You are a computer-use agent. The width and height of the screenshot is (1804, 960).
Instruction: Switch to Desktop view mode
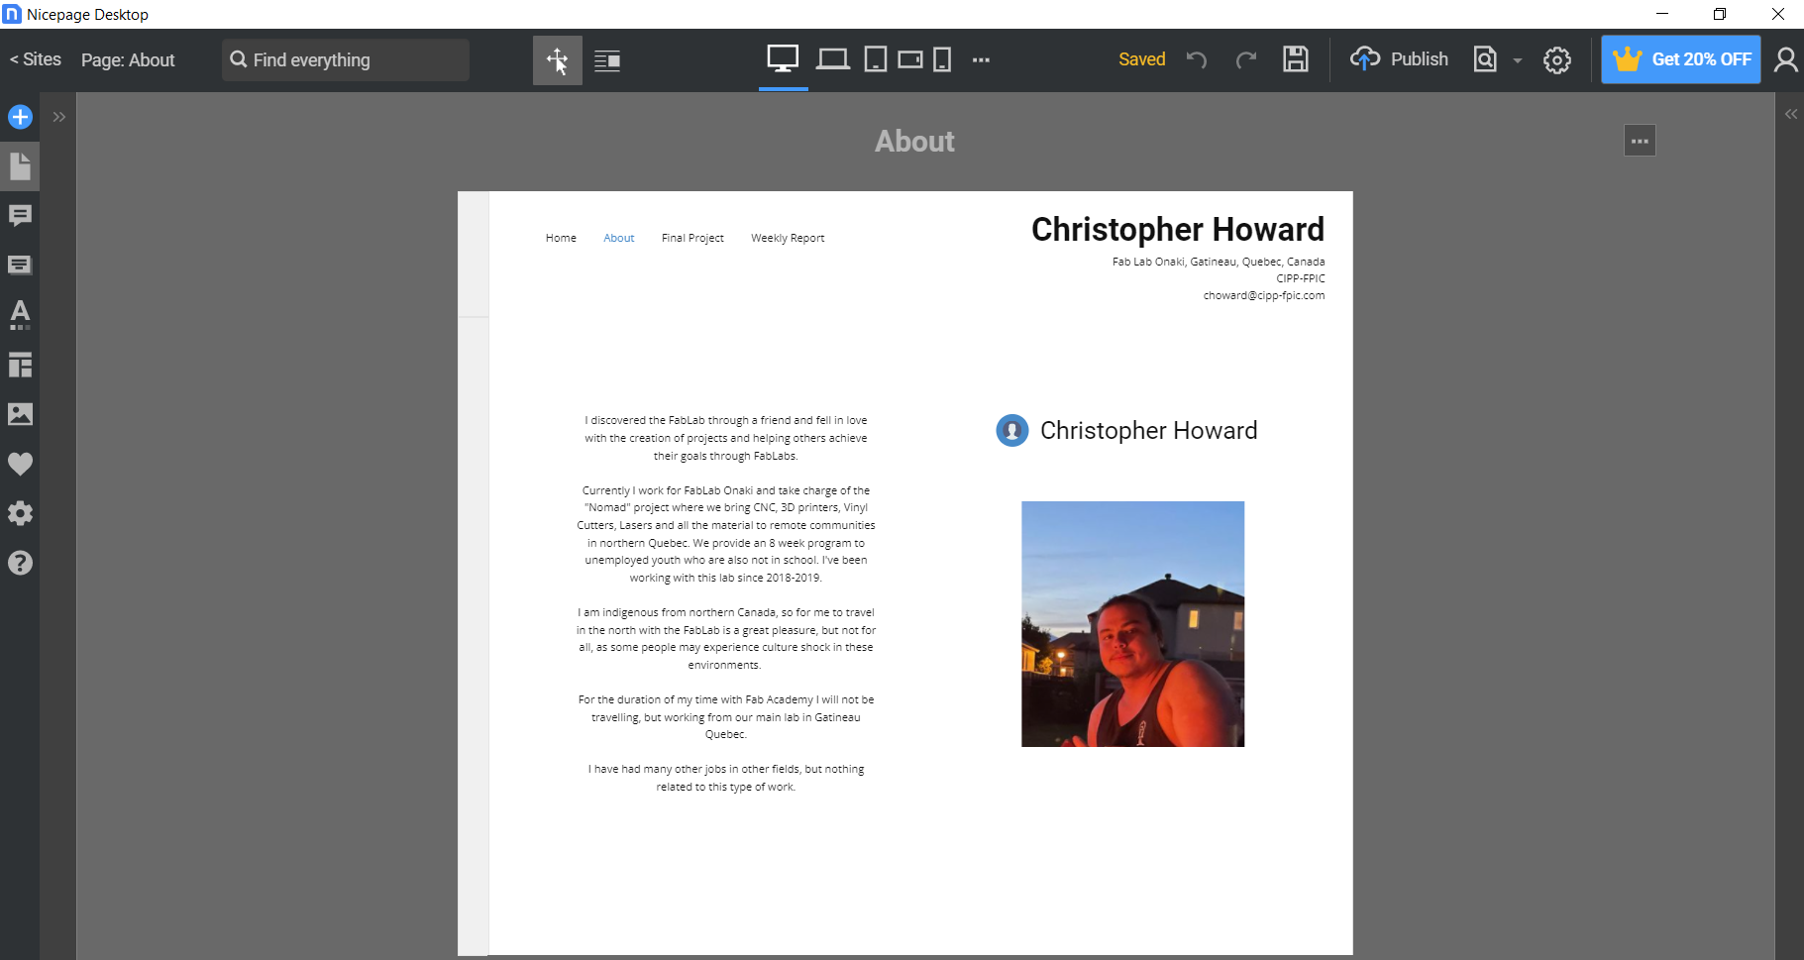[x=783, y=59]
